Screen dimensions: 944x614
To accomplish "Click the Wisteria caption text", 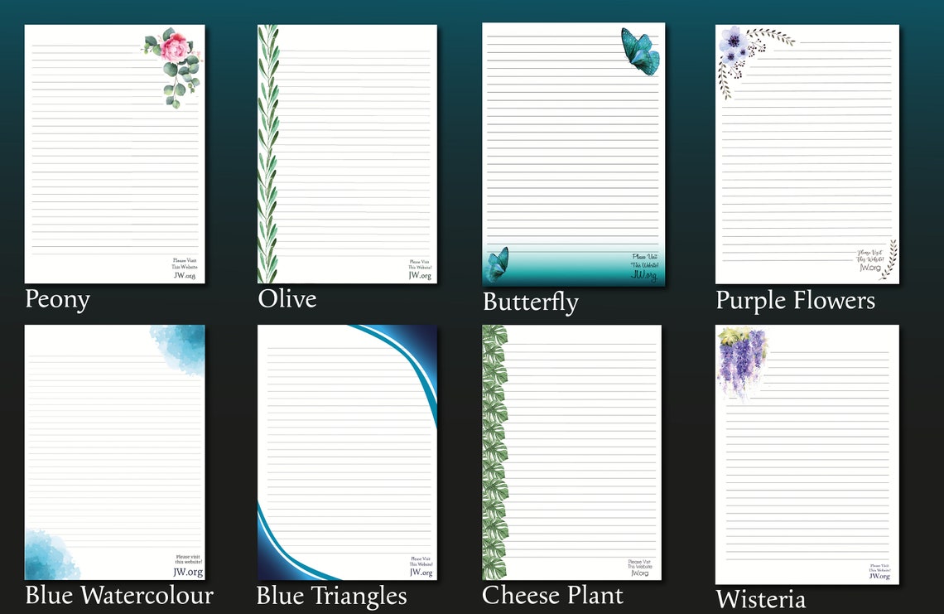I will pyautogui.click(x=760, y=600).
